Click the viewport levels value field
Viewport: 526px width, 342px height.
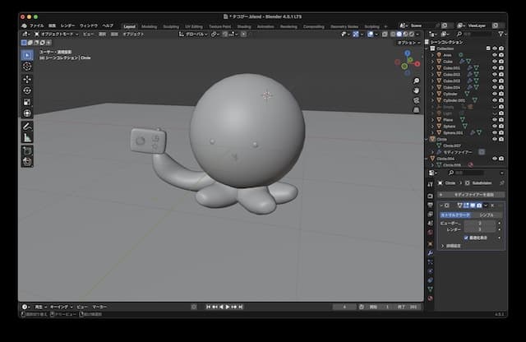pyautogui.click(x=480, y=223)
